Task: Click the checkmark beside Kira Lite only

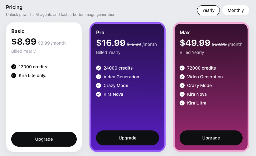Action: click(14, 76)
